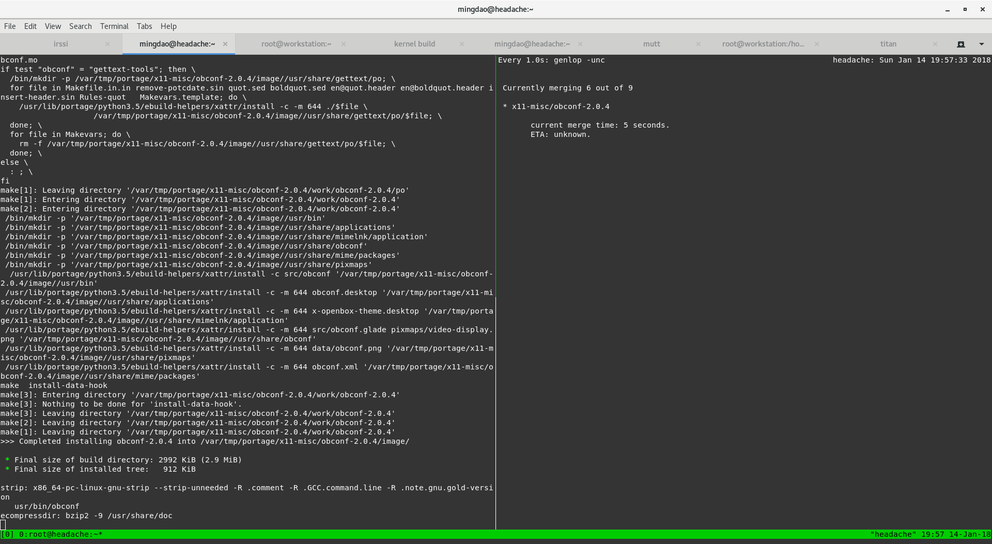992x544 pixels.
Task: Click the terminal cursor at the prompt
Action: point(3,525)
